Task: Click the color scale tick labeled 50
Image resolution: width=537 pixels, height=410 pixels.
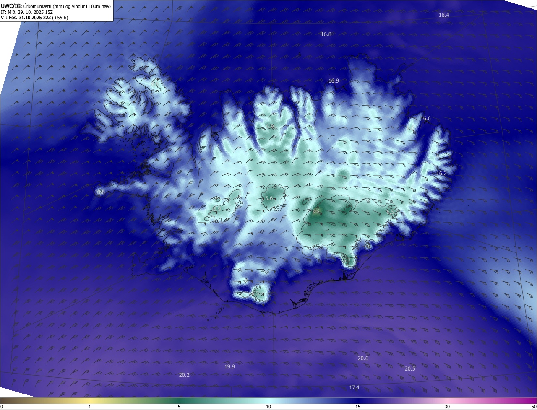Action: click(x=534, y=407)
